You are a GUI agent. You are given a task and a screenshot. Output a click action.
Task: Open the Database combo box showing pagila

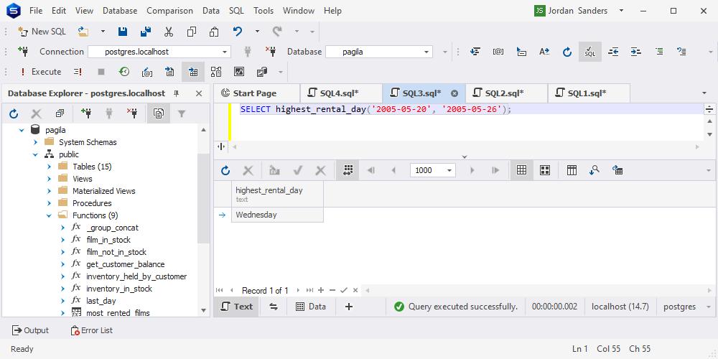click(379, 52)
